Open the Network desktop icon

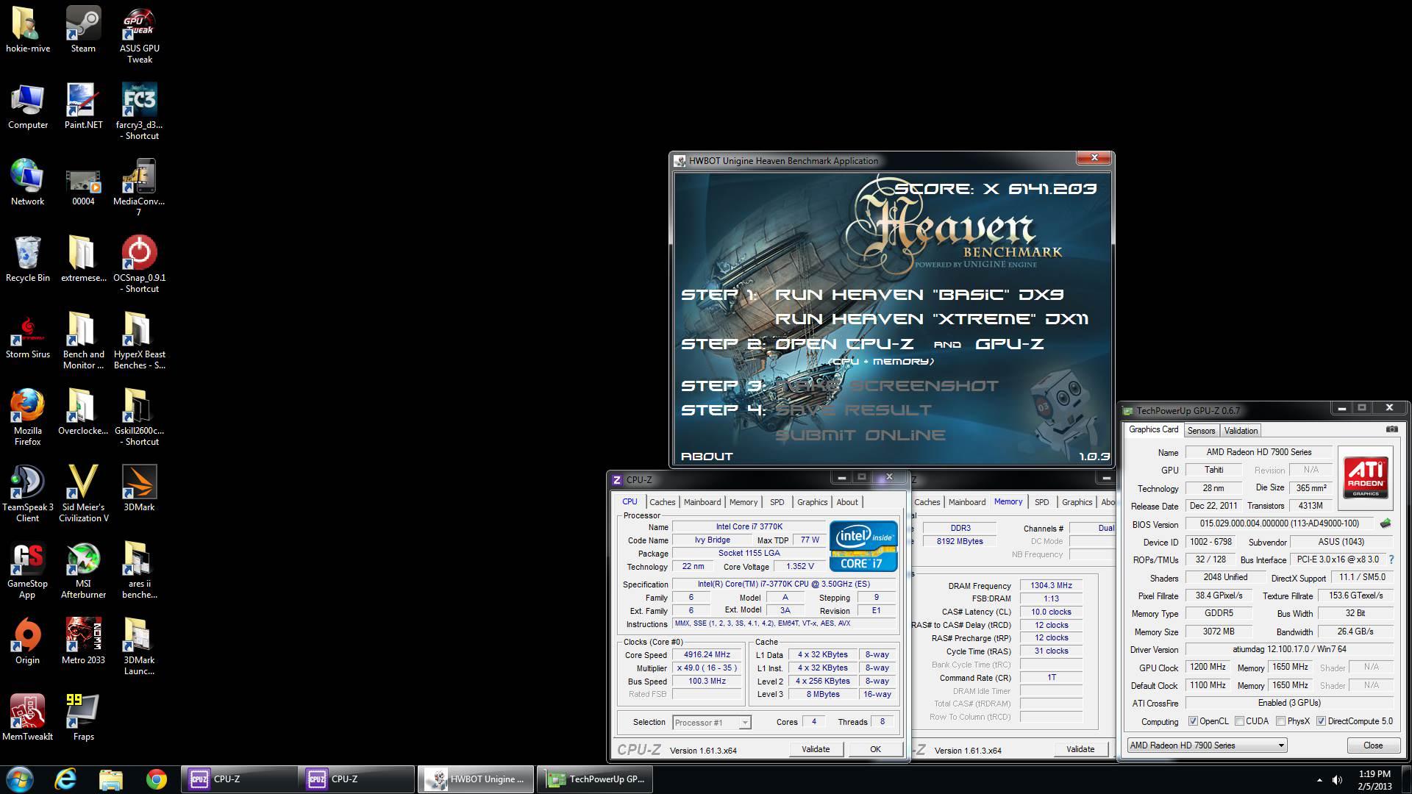27,182
